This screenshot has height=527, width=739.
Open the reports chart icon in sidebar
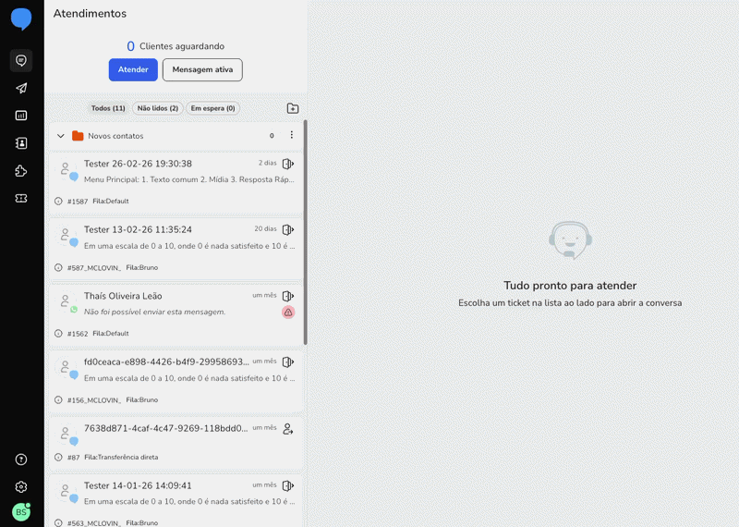click(x=21, y=116)
